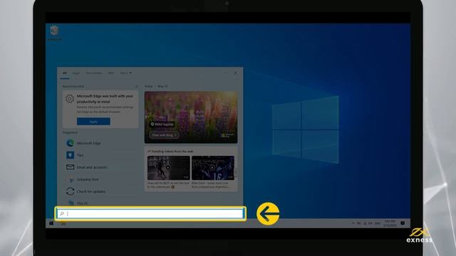Open the notification center icon
This screenshot has height=256, width=456.
click(403, 223)
